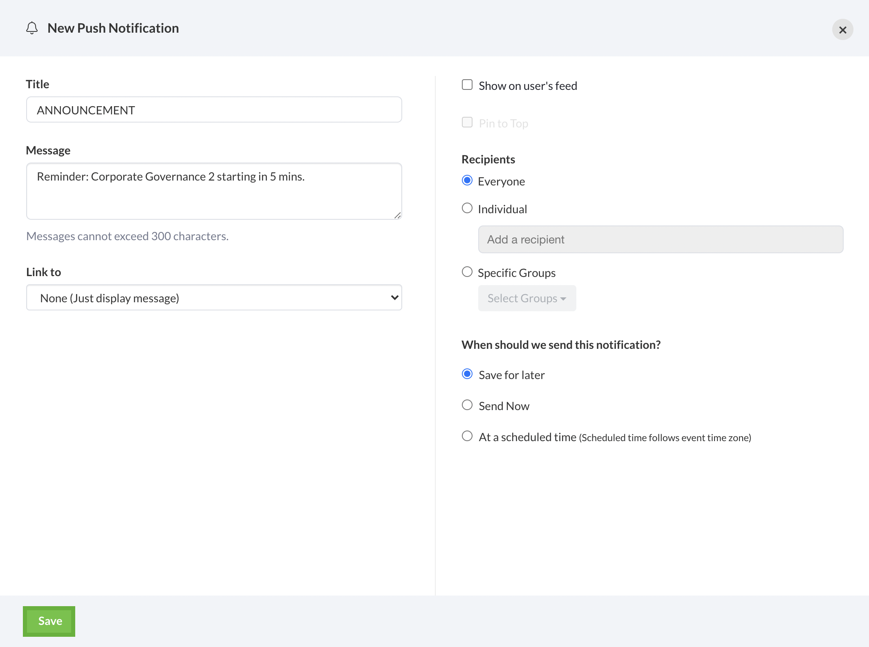The image size is (869, 647).
Task: Close the New Push Notification dialog
Action: [842, 30]
